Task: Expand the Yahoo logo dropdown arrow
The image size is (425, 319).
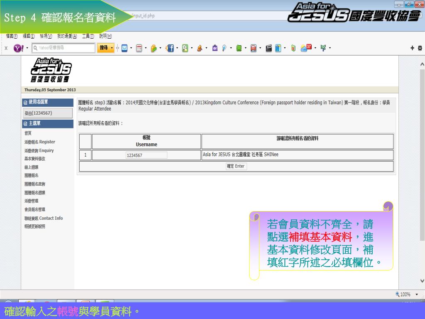Action: point(27,48)
